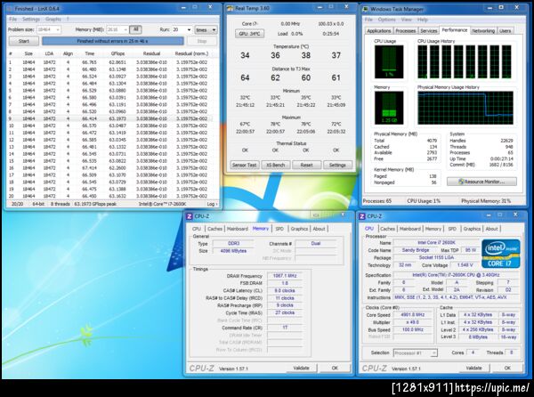Open the times unit dropdown in LinX

[206, 30]
